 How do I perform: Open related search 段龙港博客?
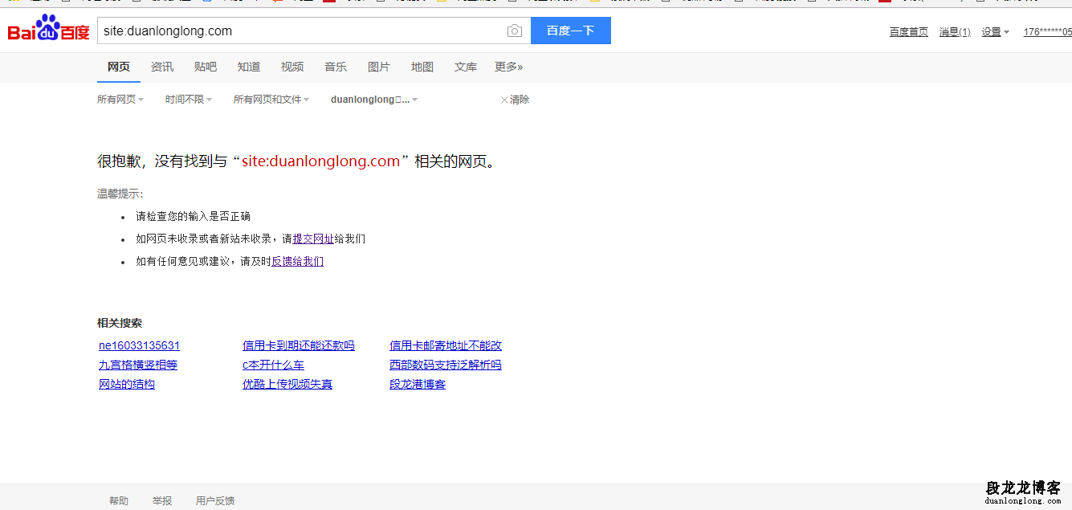pos(418,385)
